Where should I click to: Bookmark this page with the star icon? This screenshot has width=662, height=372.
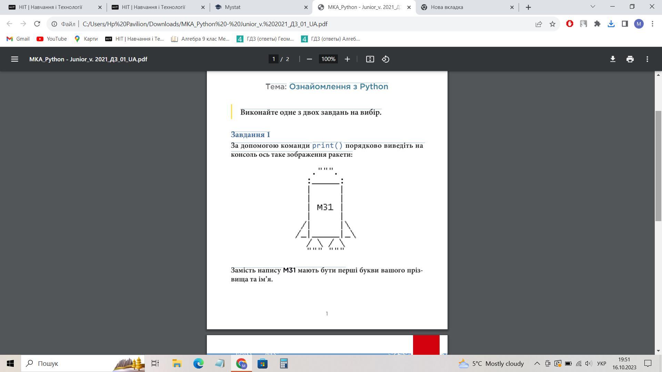click(x=552, y=24)
